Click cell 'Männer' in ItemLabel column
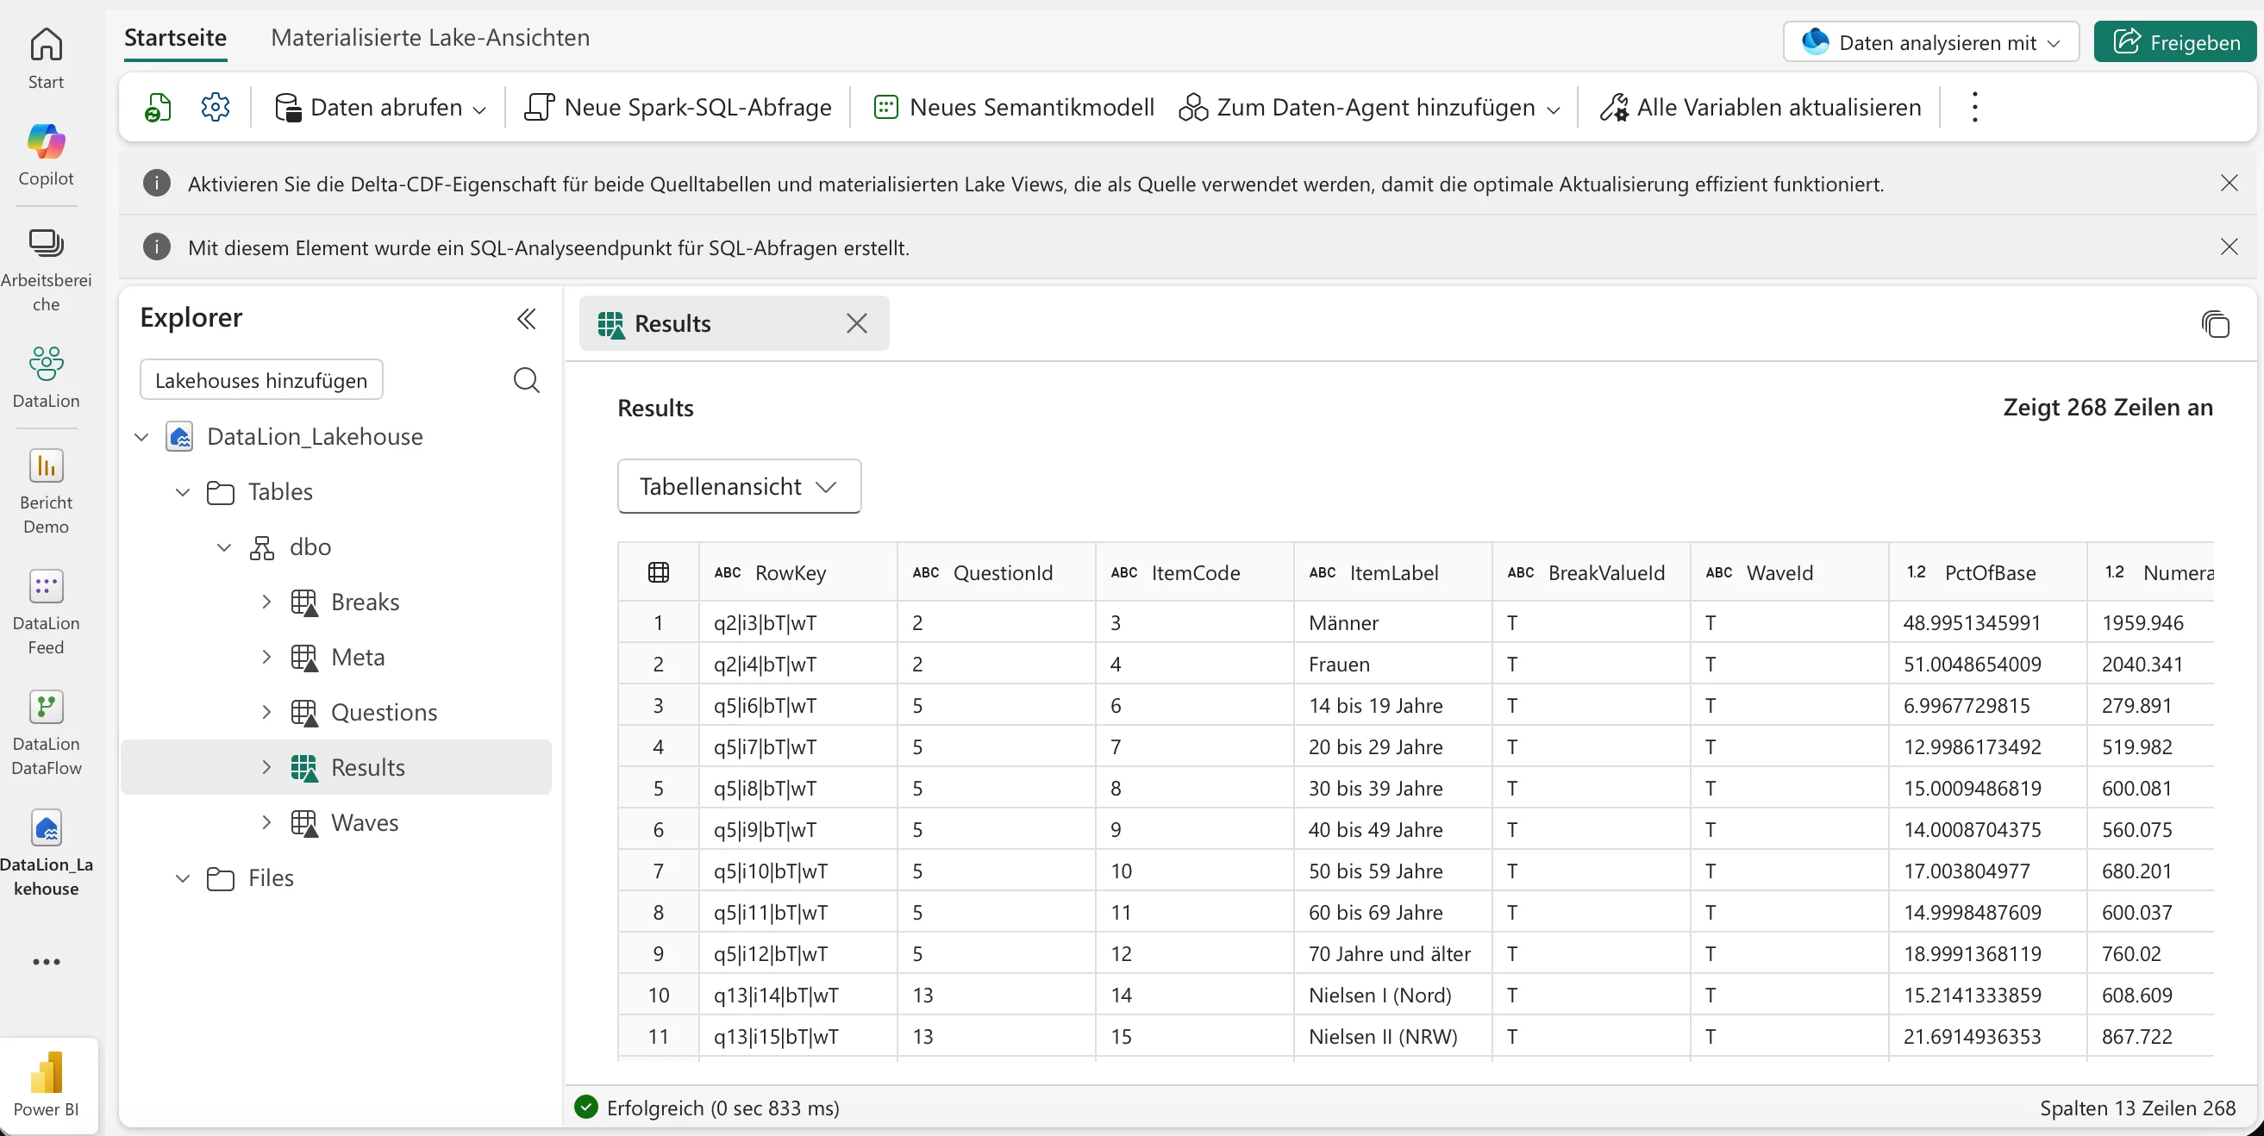 click(x=1393, y=622)
